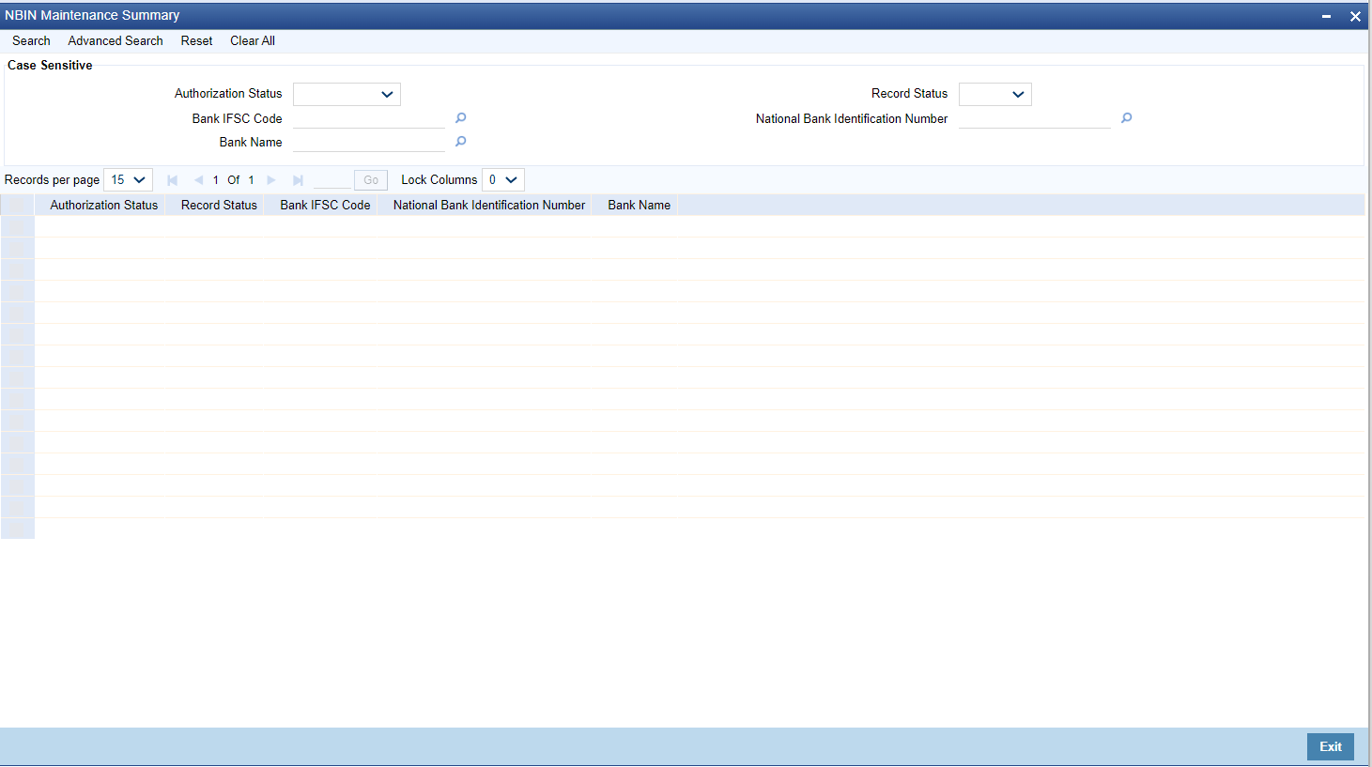The width and height of the screenshot is (1372, 767).
Task: Open lookup for Bank IFSC Code
Action: point(460,118)
